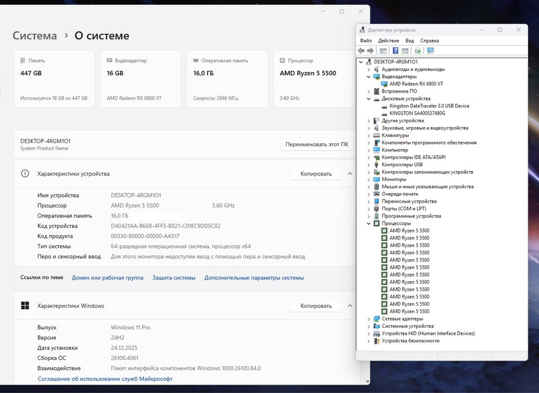The image size is (539, 393).
Task: Click Переименовать этот ПК button
Action: click(317, 144)
